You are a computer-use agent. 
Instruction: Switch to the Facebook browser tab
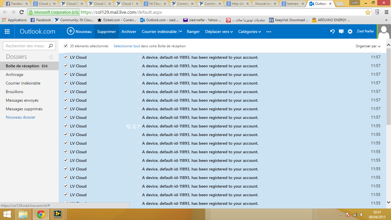17,4
